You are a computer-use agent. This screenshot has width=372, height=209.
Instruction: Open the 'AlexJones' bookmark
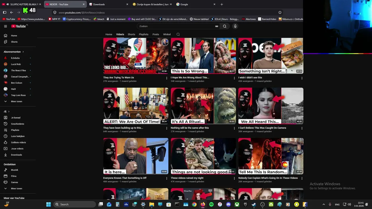tap(248, 19)
